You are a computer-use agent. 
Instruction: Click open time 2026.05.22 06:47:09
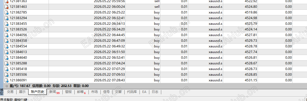point(109,41)
